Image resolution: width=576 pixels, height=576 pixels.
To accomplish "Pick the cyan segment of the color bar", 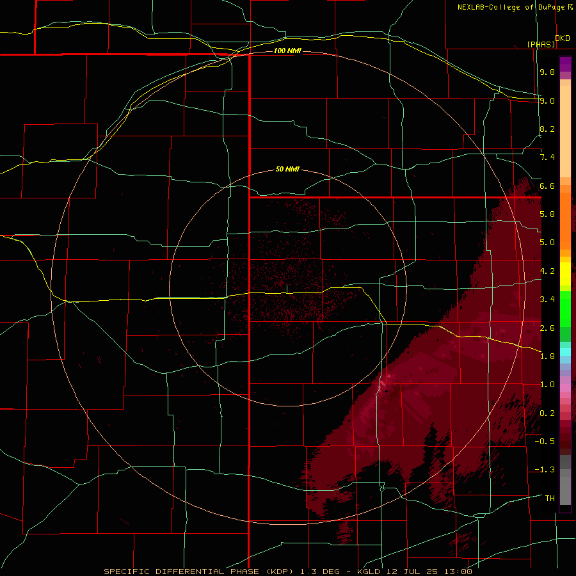I will (x=565, y=351).
